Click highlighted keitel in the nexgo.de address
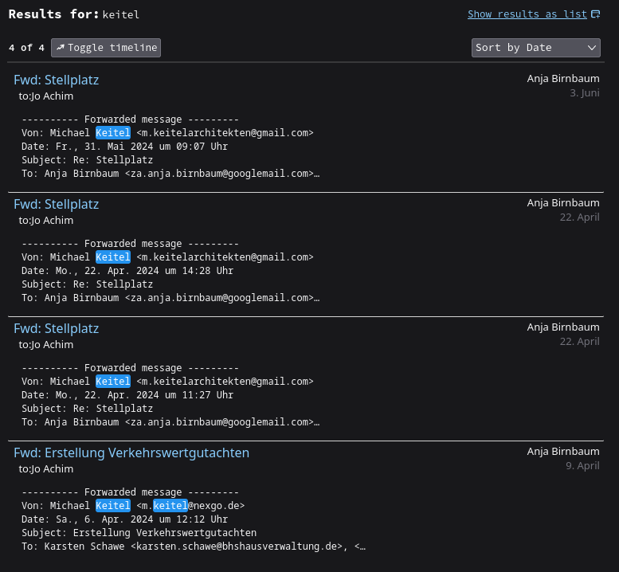The image size is (619, 572). 170,506
